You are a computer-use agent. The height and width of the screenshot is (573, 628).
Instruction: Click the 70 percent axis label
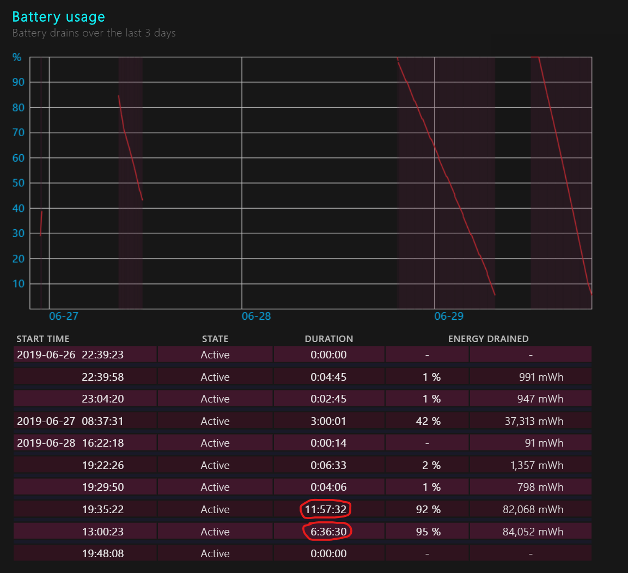[19, 132]
